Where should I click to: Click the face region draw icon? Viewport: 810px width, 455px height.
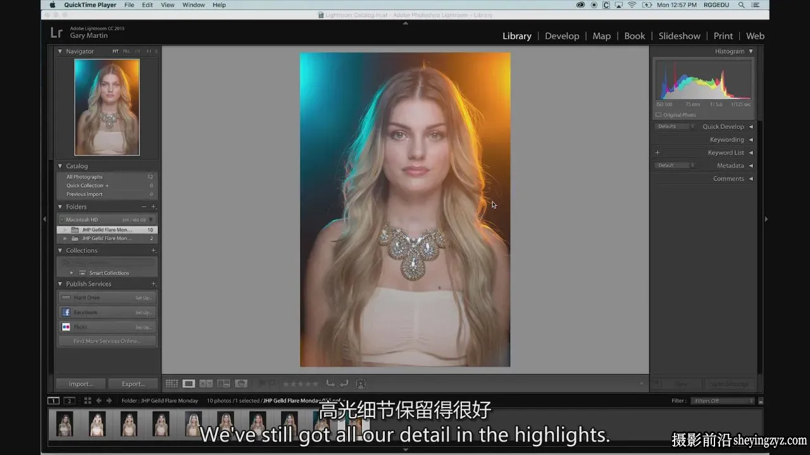[x=361, y=383]
